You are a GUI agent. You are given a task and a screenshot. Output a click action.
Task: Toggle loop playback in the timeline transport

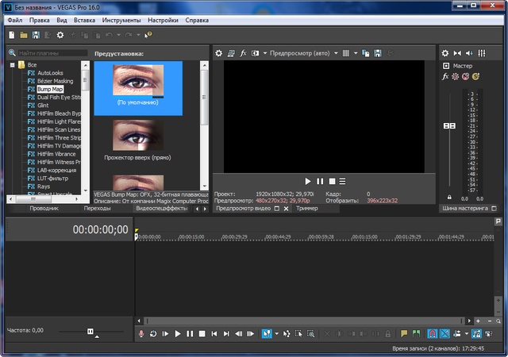pos(152,334)
